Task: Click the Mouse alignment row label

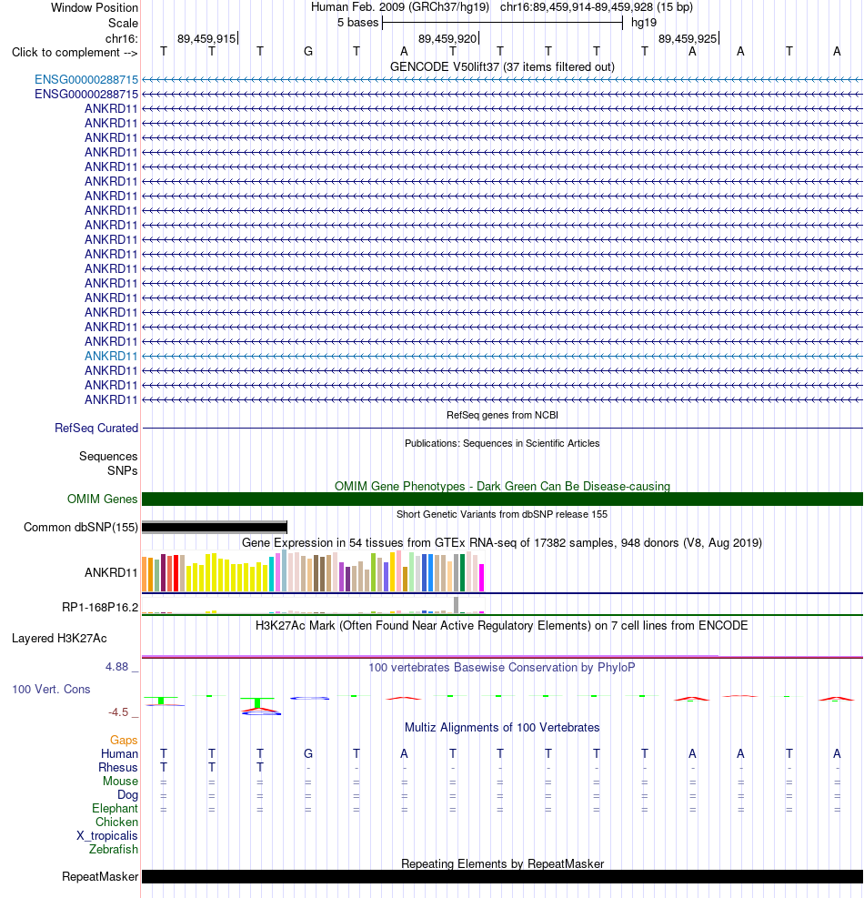Action: 120,782
